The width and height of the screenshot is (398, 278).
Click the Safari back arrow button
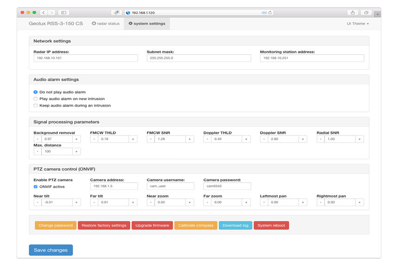44,13
